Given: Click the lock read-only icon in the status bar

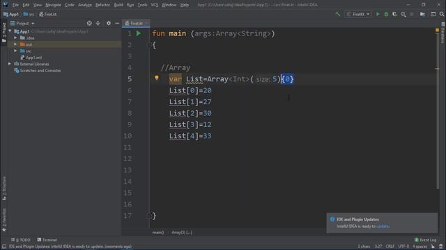Looking at the screenshot, I should pyautogui.click(x=433, y=247).
